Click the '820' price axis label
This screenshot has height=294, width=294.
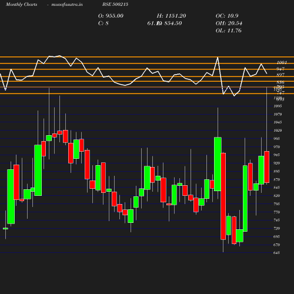click(276, 196)
